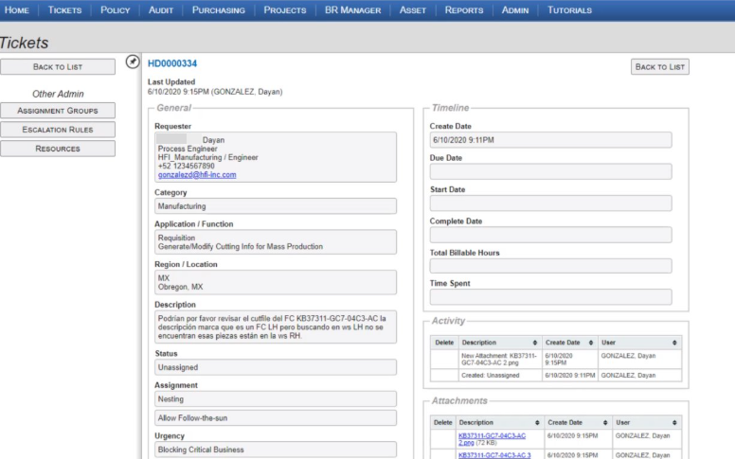Image resolution: width=735 pixels, height=459 pixels.
Task: Open Escalation Rules admin page
Action: point(58,130)
